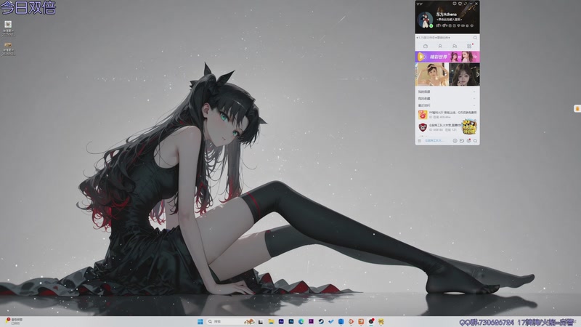Click the first mailbox icon in YY title bar
The width and height of the screenshot is (581, 327).
(x=455, y=4)
